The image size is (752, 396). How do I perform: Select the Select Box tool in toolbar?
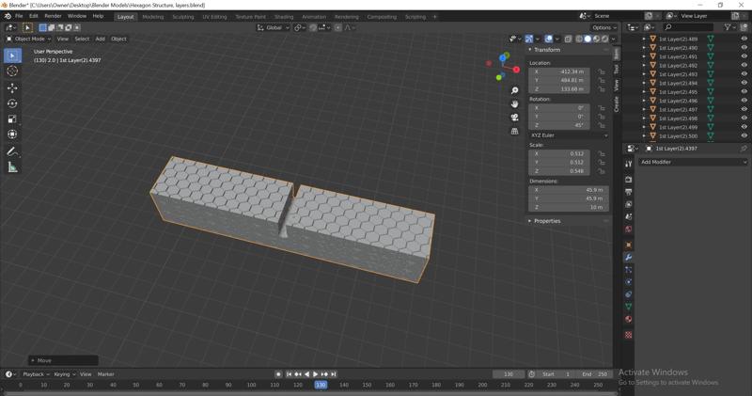[x=12, y=55]
